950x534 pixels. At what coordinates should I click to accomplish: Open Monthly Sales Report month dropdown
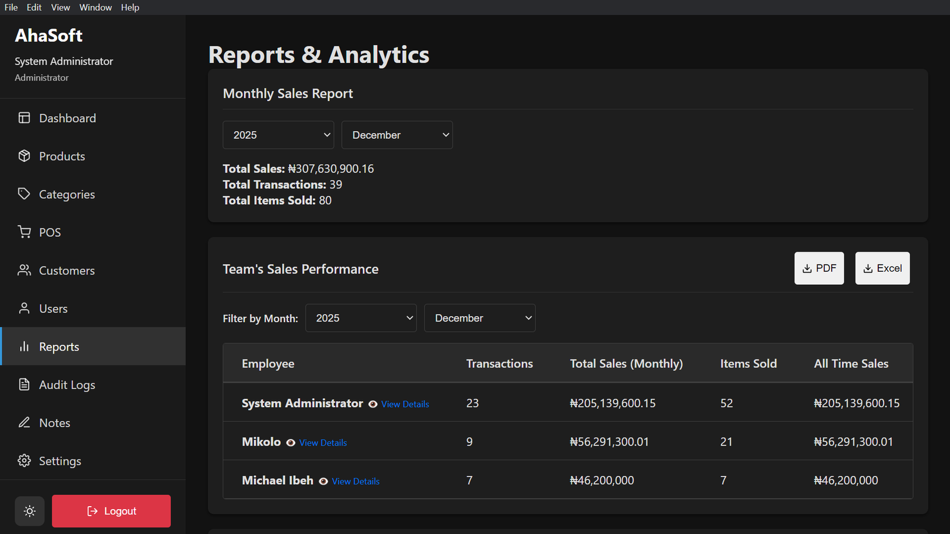click(x=397, y=135)
